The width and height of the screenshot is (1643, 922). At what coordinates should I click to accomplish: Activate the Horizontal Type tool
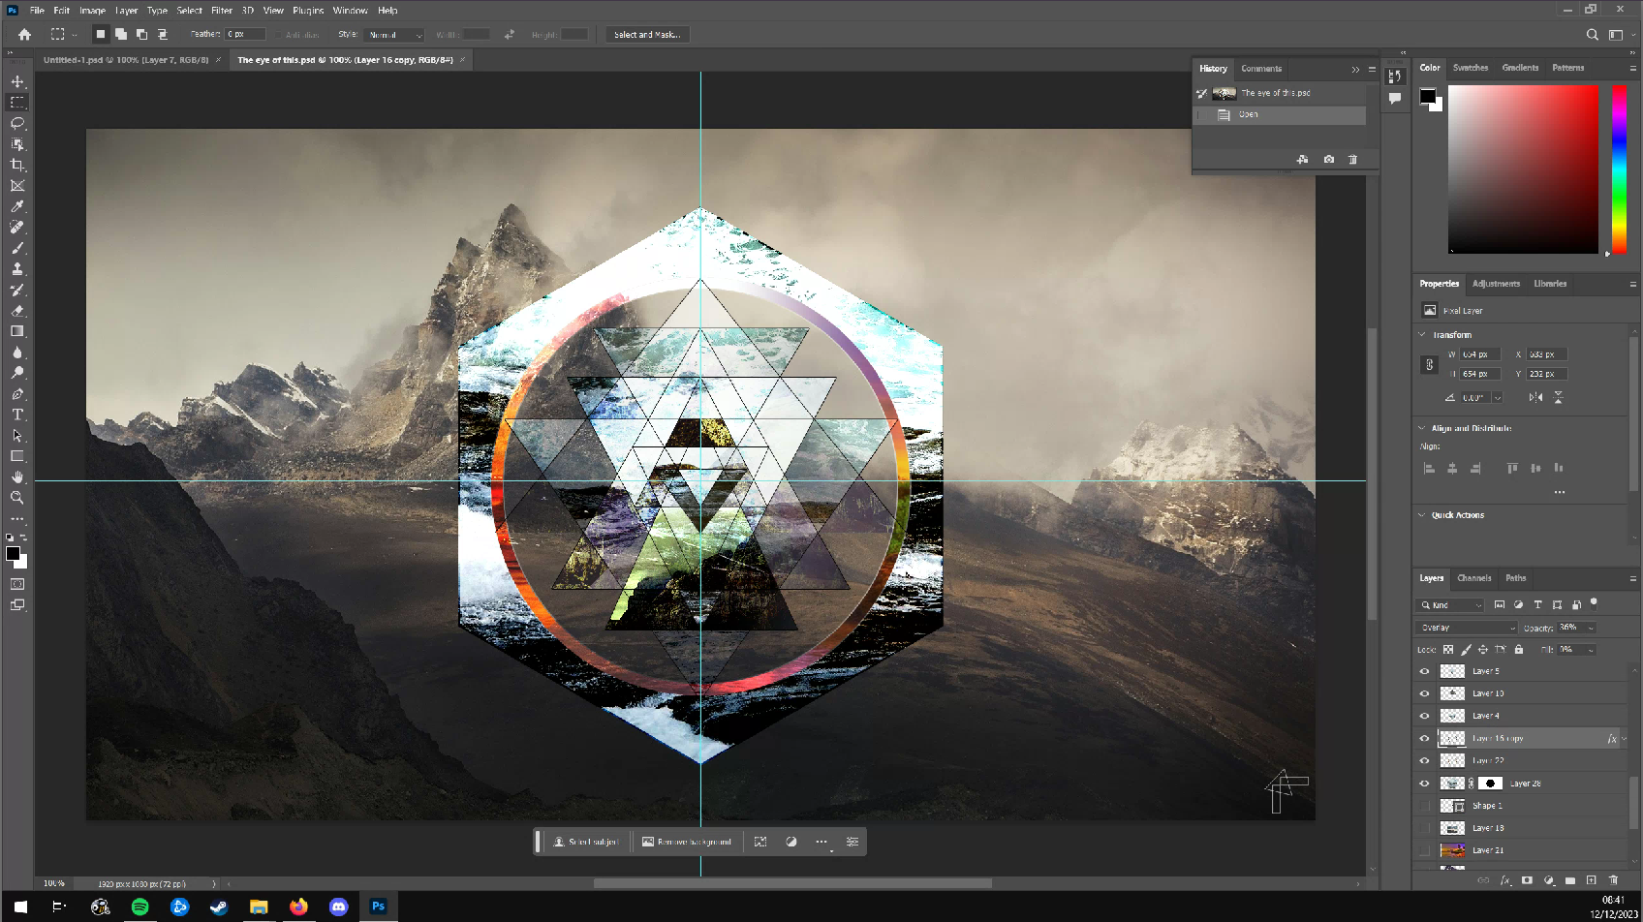(x=17, y=415)
